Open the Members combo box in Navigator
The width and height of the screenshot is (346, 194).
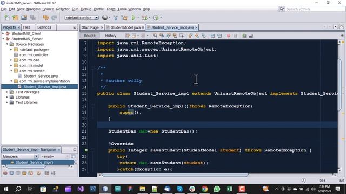pos(20,156)
